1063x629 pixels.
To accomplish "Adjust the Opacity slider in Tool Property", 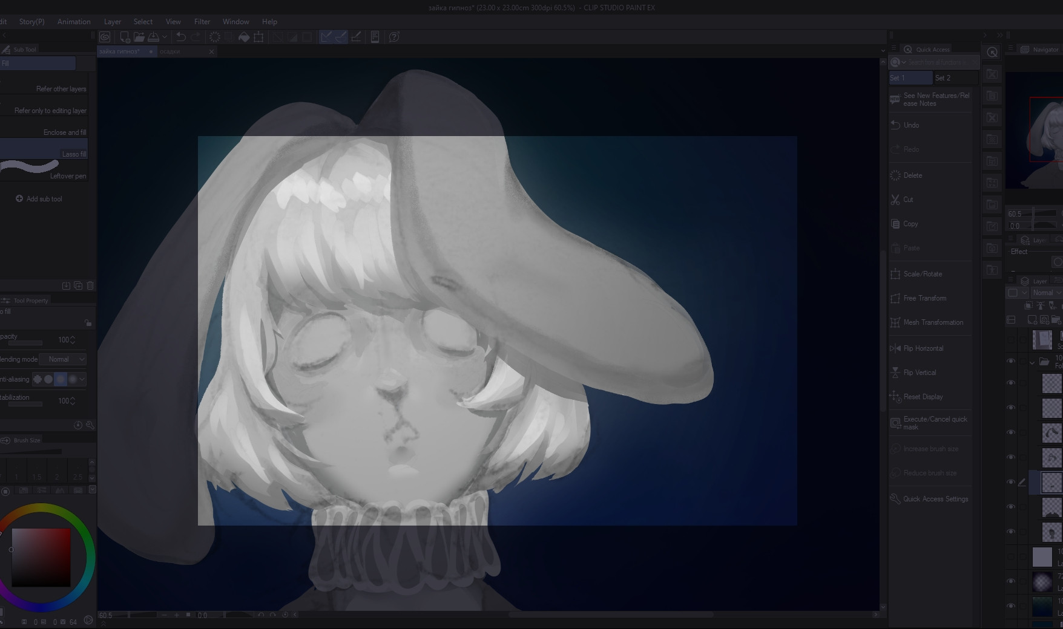I will click(24, 343).
